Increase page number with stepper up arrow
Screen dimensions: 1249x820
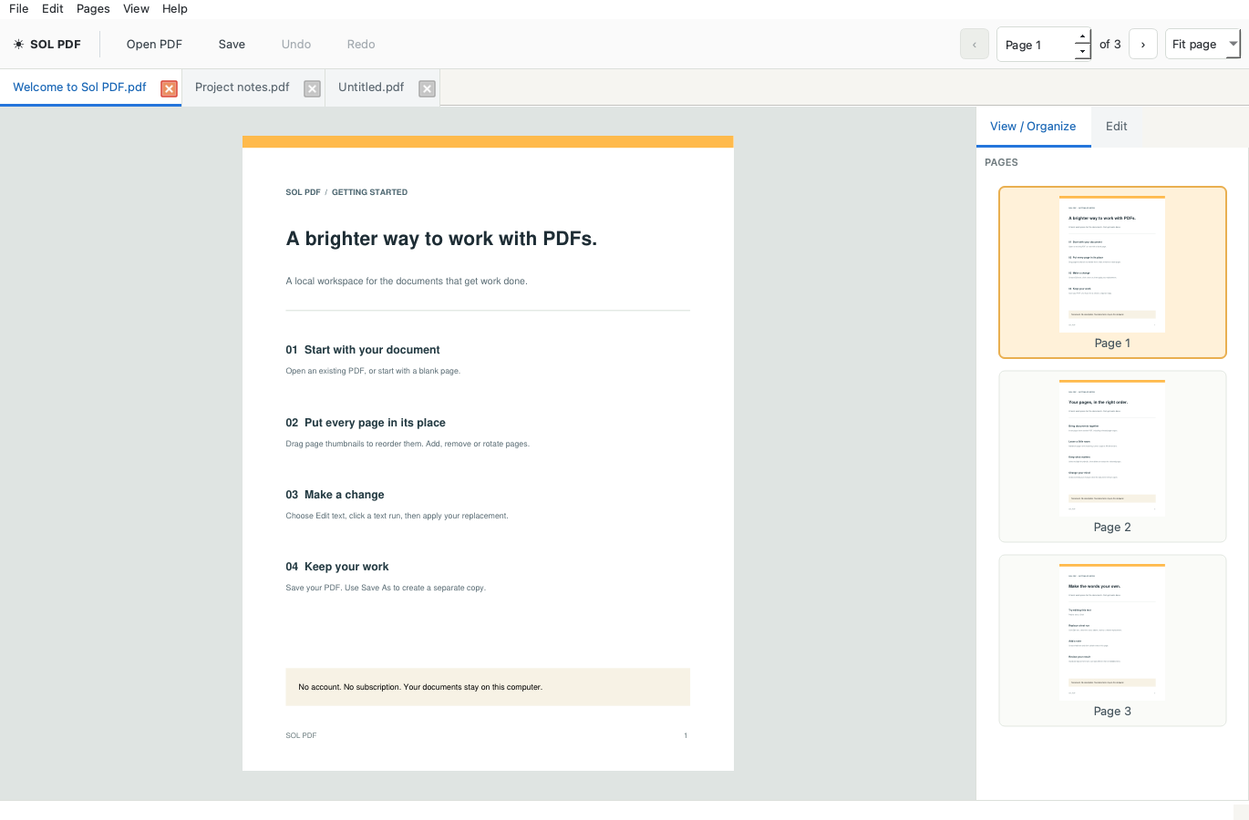(1082, 36)
